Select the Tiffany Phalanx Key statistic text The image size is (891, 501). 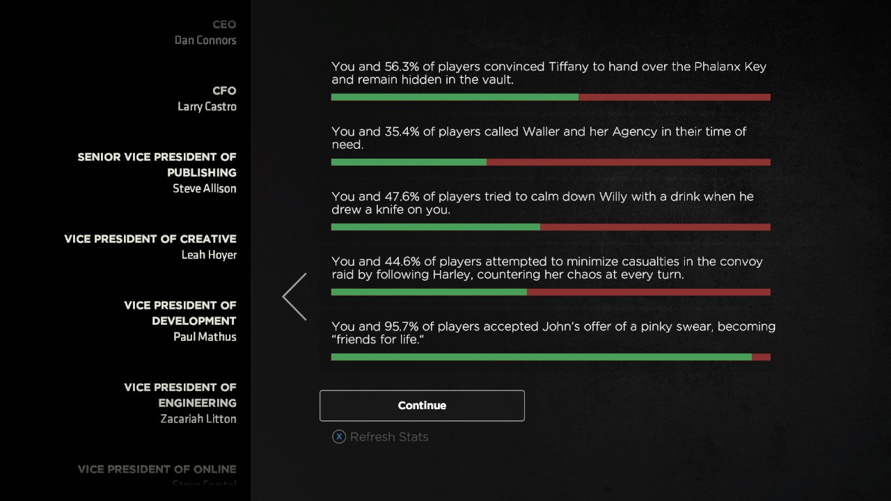(549, 73)
